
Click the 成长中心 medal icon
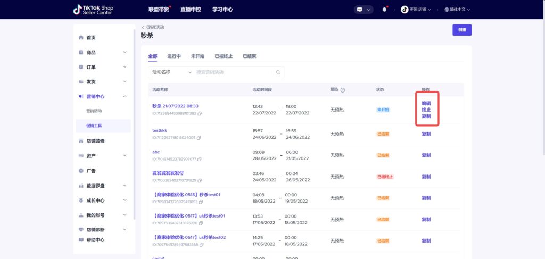[x=81, y=200]
